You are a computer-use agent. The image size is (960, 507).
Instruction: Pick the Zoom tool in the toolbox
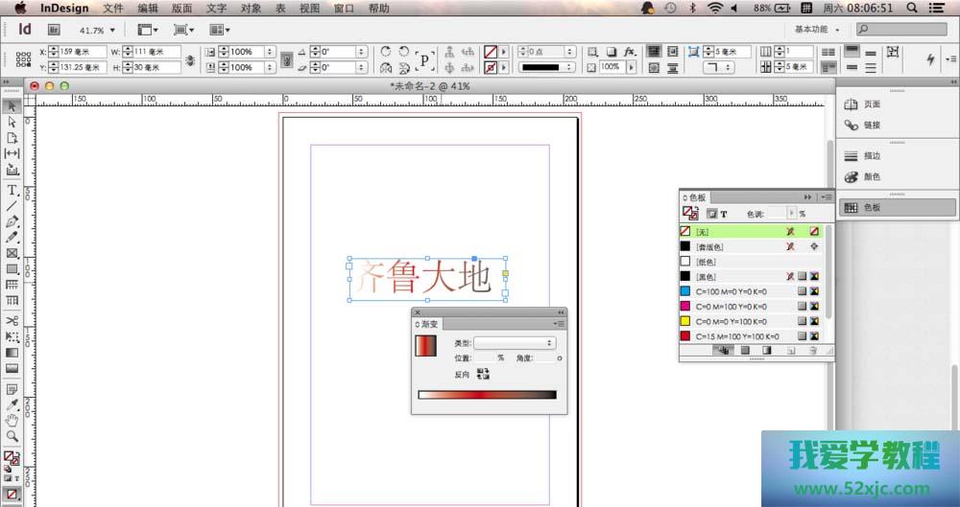pos(12,436)
